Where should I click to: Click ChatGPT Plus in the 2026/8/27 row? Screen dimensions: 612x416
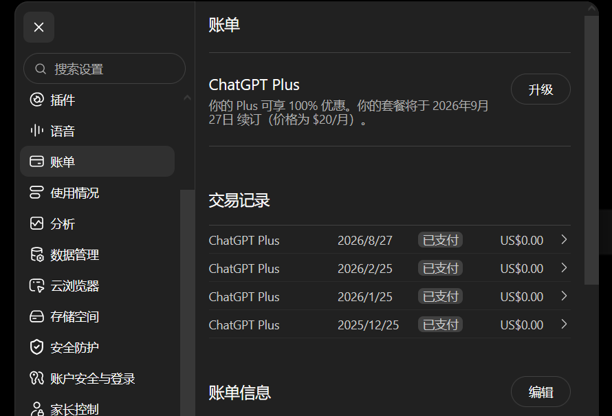point(244,241)
